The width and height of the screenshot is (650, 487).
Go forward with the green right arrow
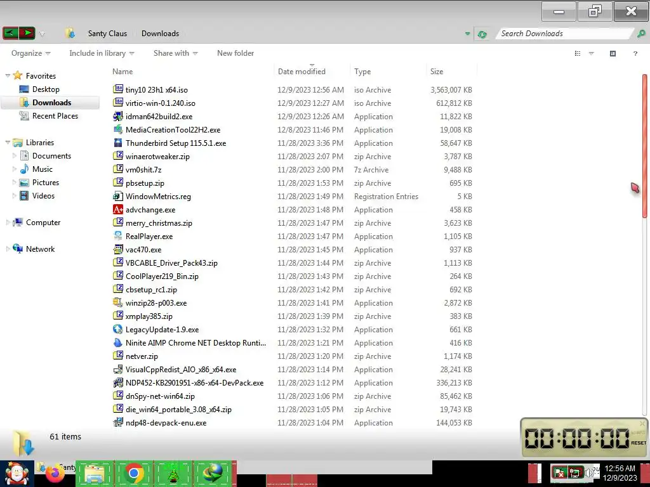tap(27, 33)
